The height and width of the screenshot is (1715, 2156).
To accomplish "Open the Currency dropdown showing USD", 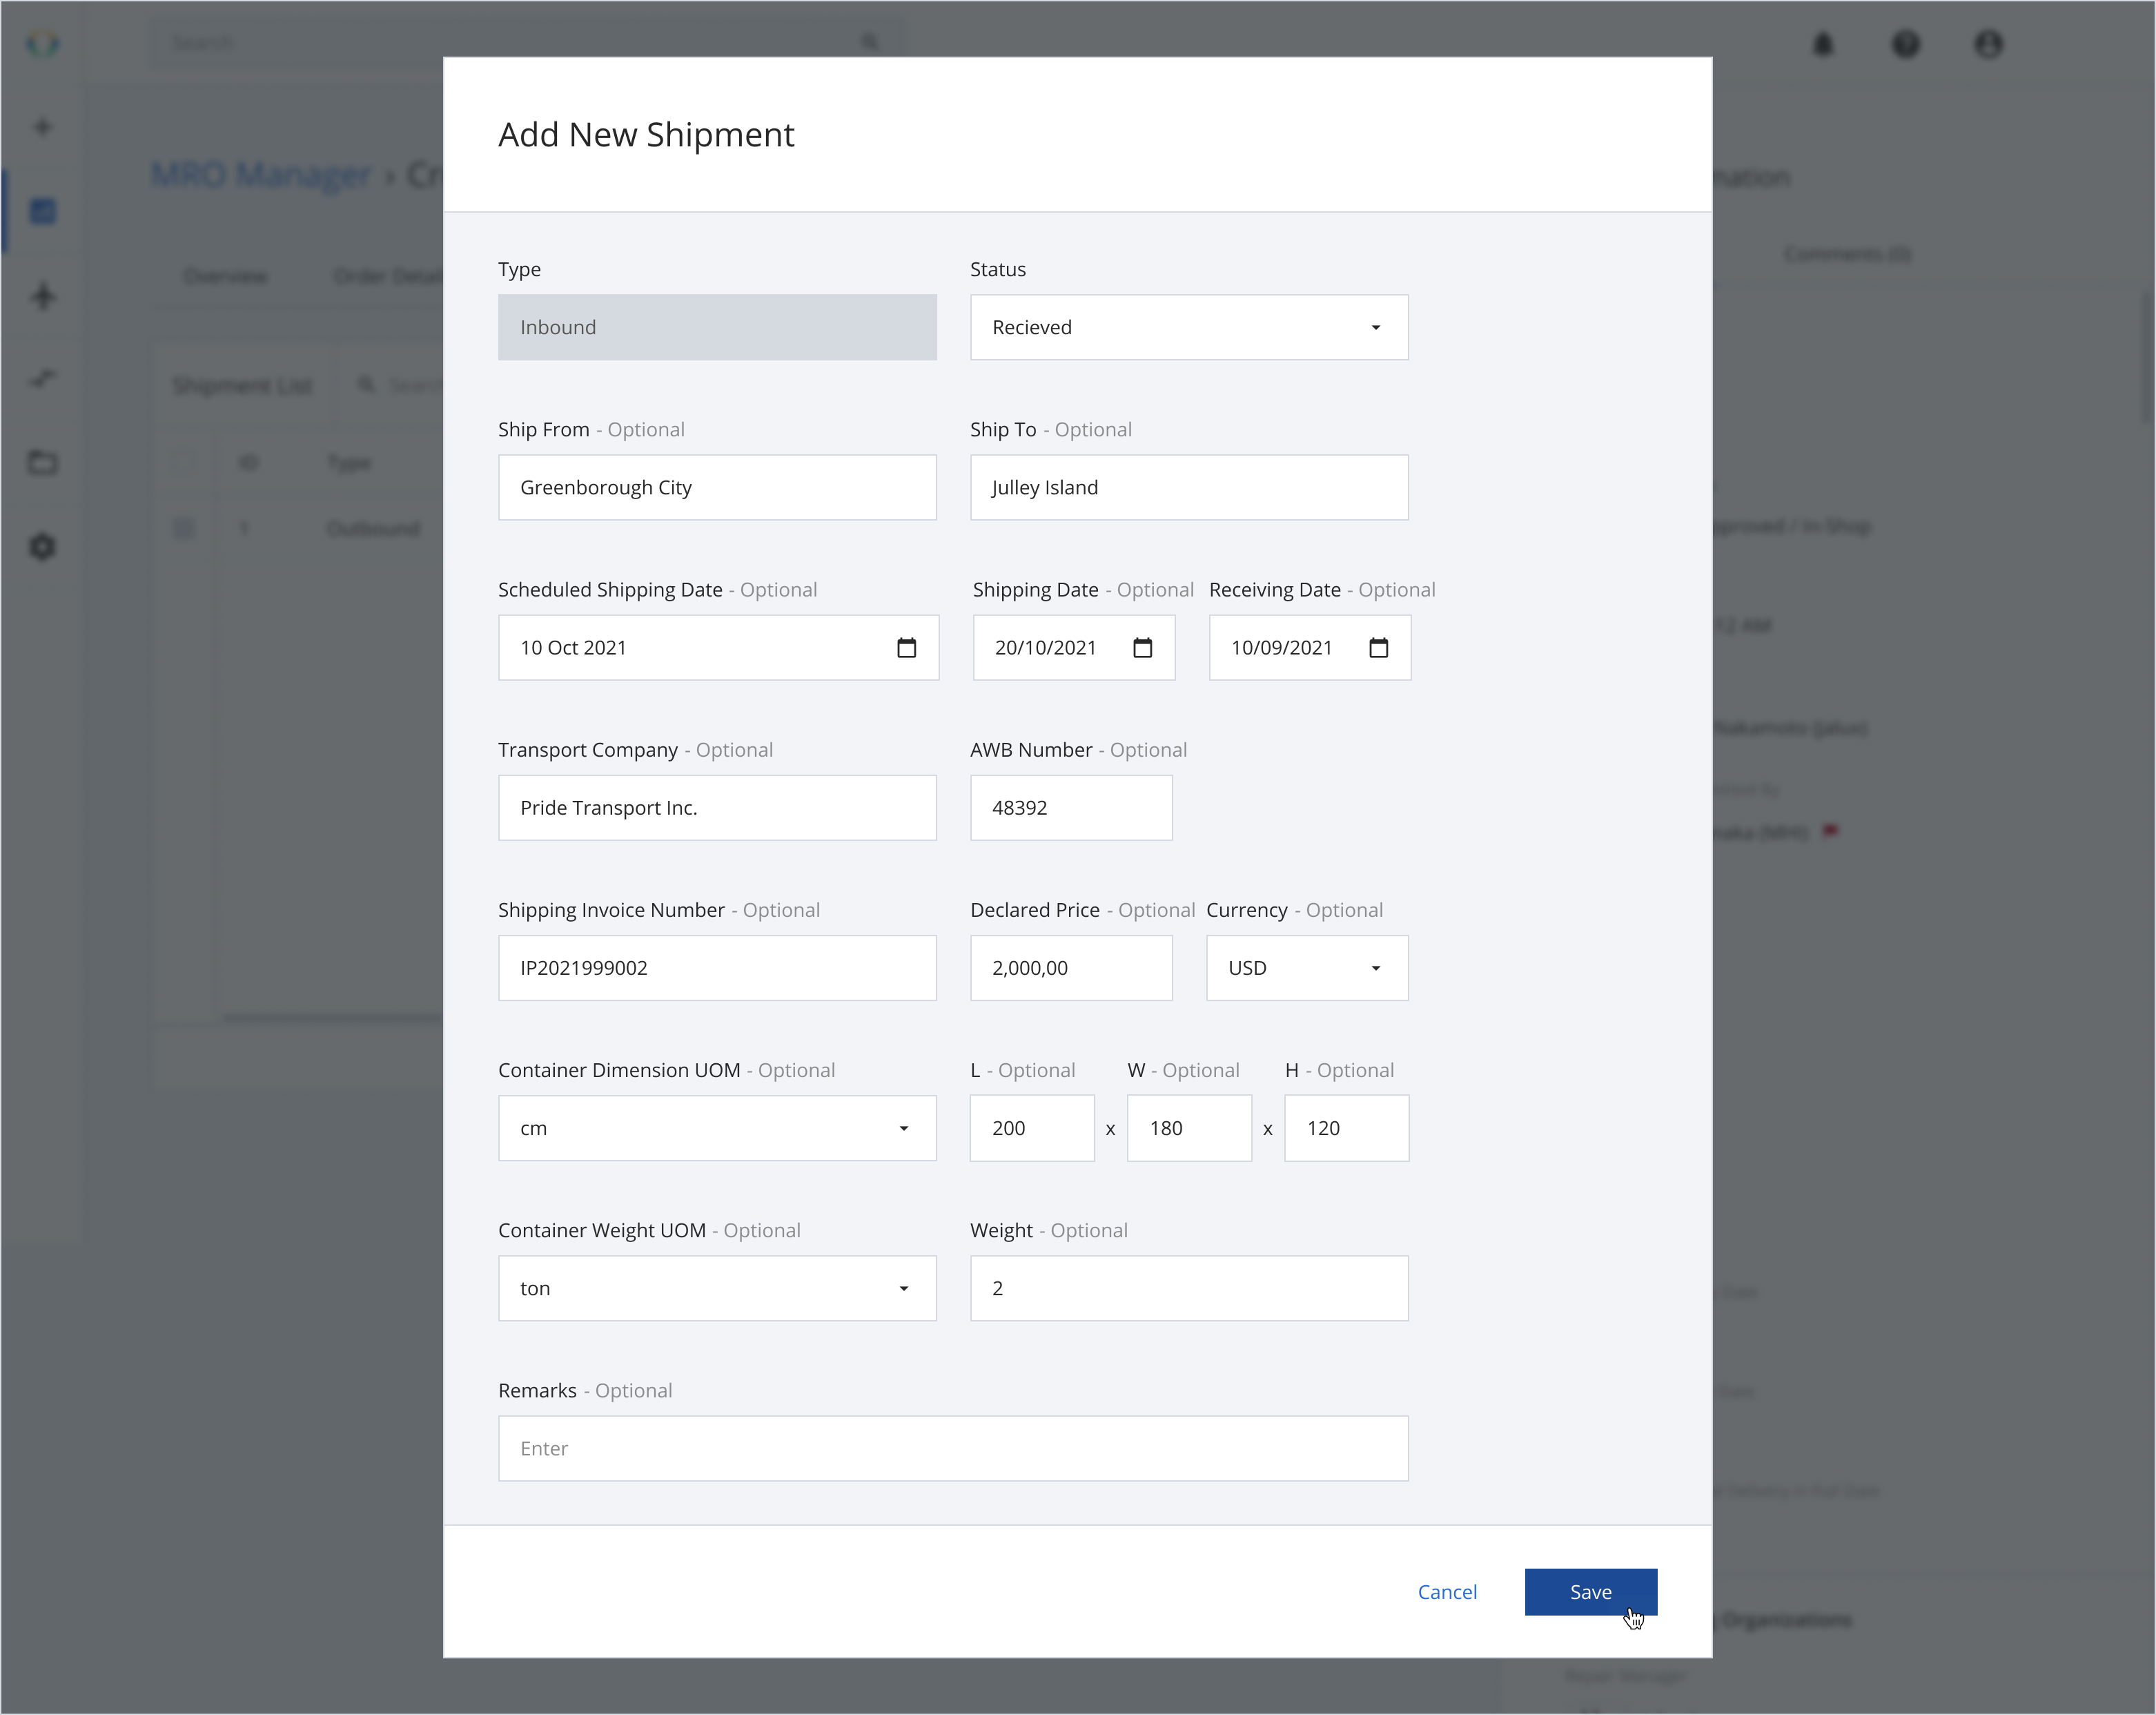I will 1307,967.
